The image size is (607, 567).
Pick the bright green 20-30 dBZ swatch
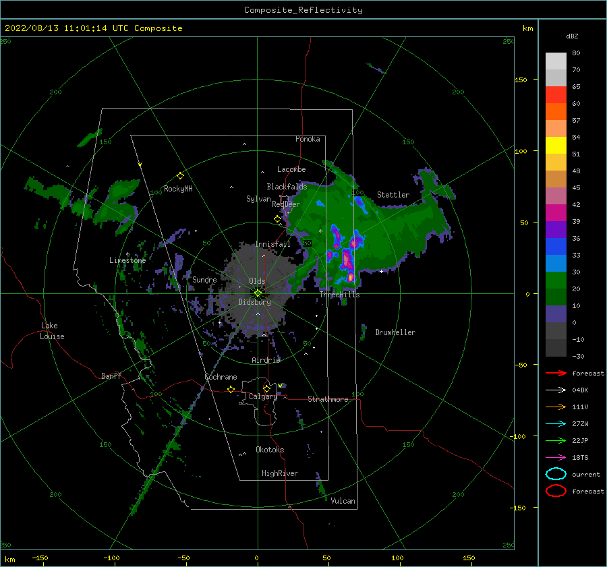(556, 280)
